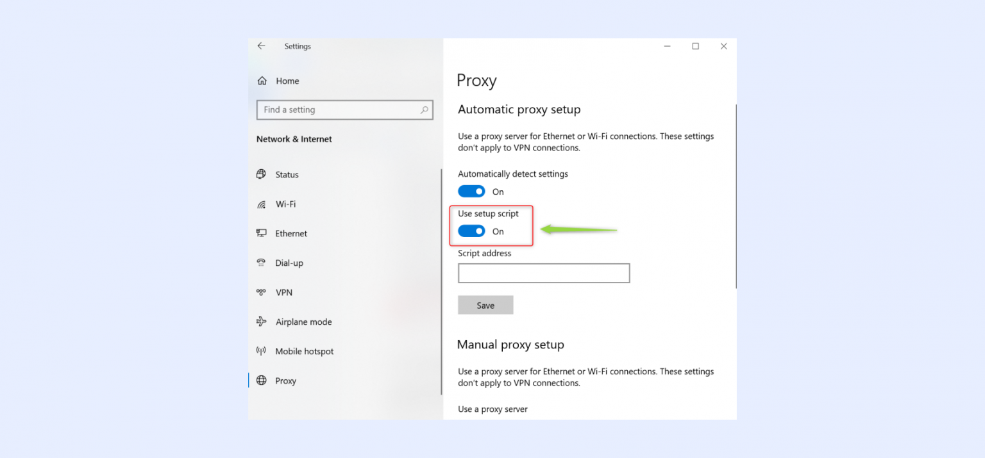985x458 pixels.
Task: Click the right pane vertical scrollbar
Action: pos(736,196)
